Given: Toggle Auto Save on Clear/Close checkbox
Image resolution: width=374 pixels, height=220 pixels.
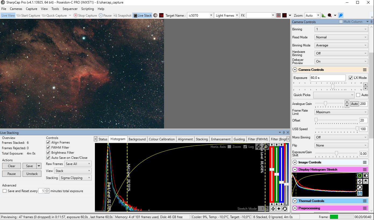Looking at the screenshot, I should (x=48, y=158).
